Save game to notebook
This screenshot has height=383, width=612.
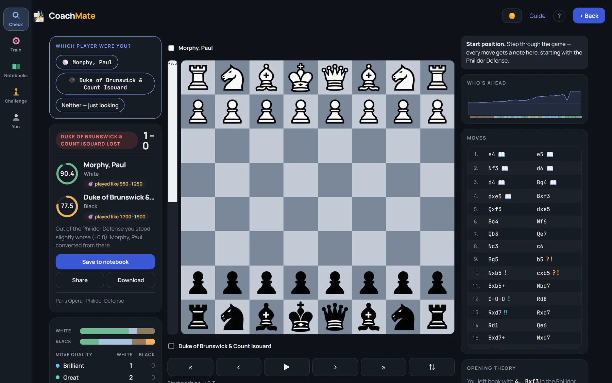pos(105,262)
